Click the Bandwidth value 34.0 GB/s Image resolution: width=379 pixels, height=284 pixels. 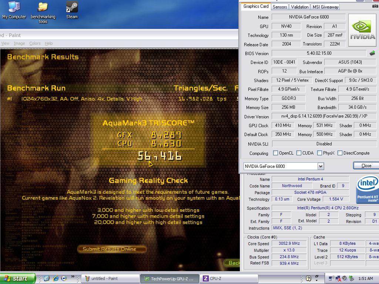point(357,107)
